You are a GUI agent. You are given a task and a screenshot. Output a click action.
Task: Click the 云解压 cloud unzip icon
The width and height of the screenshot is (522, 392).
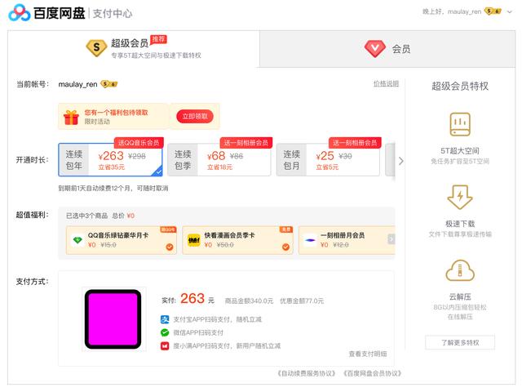pyautogui.click(x=460, y=270)
